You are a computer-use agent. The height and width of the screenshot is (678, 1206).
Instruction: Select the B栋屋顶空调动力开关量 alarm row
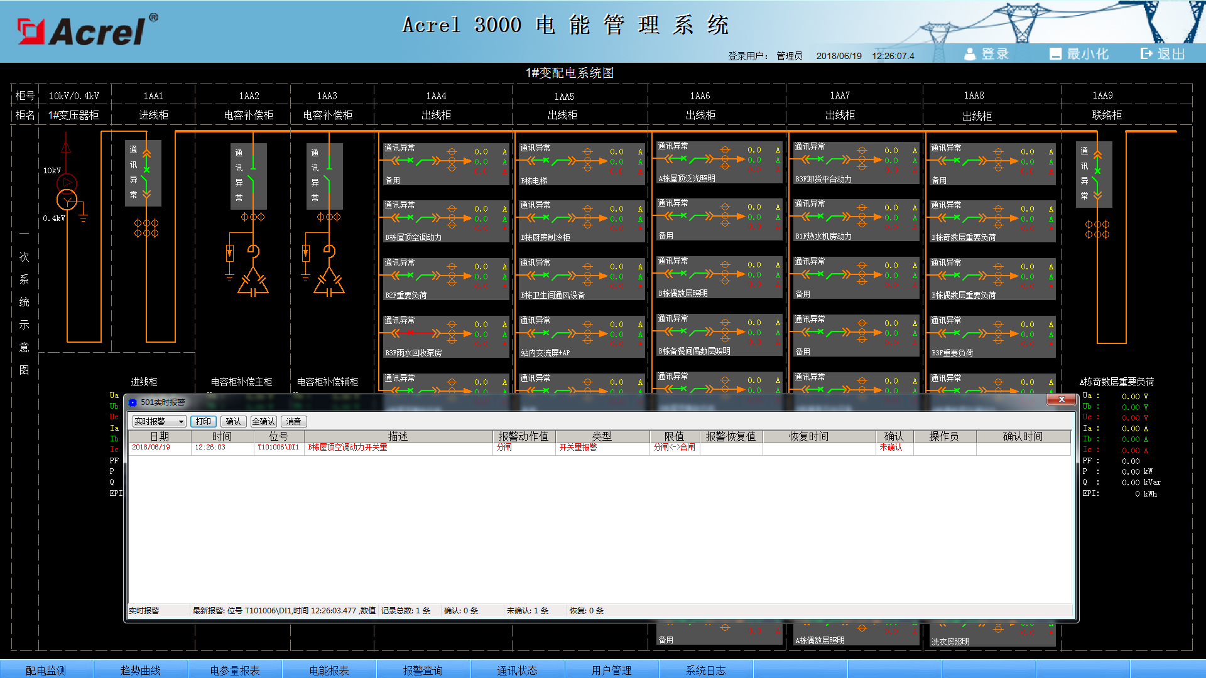[347, 448]
